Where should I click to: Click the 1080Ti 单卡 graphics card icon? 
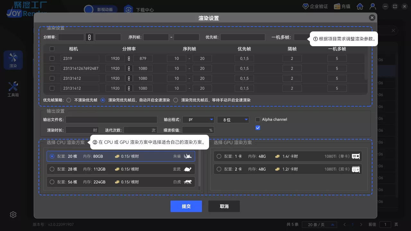(356, 156)
